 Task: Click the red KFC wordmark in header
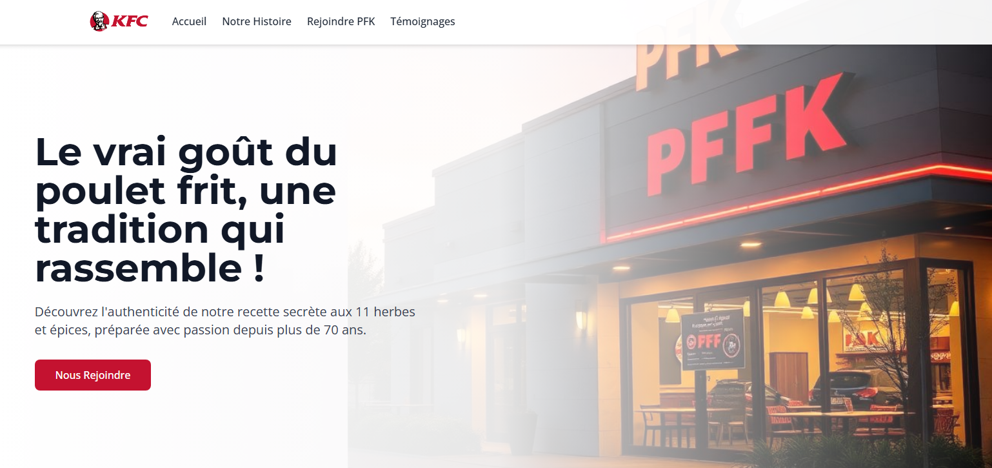click(x=130, y=21)
